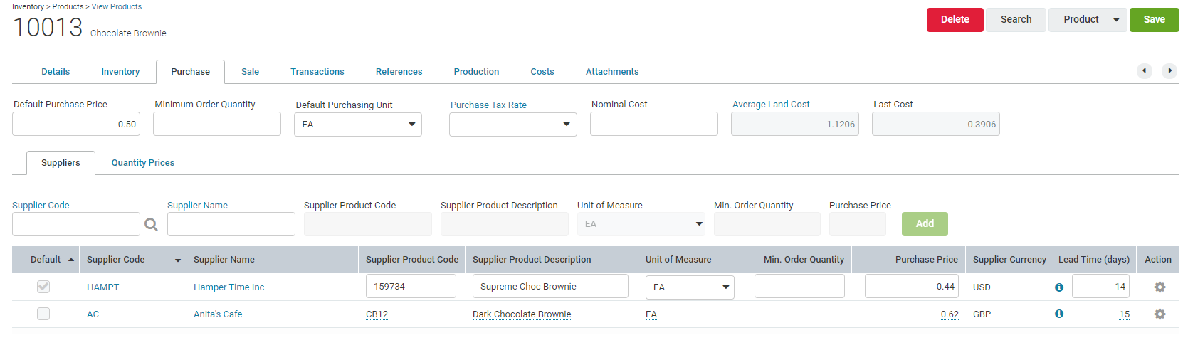Image resolution: width=1183 pixels, height=360 pixels.
Task: Click the right arrow tab scroller
Action: coord(1169,70)
